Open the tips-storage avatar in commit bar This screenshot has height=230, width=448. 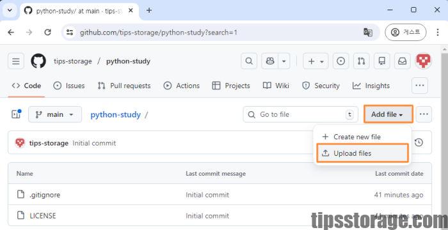pos(20,142)
